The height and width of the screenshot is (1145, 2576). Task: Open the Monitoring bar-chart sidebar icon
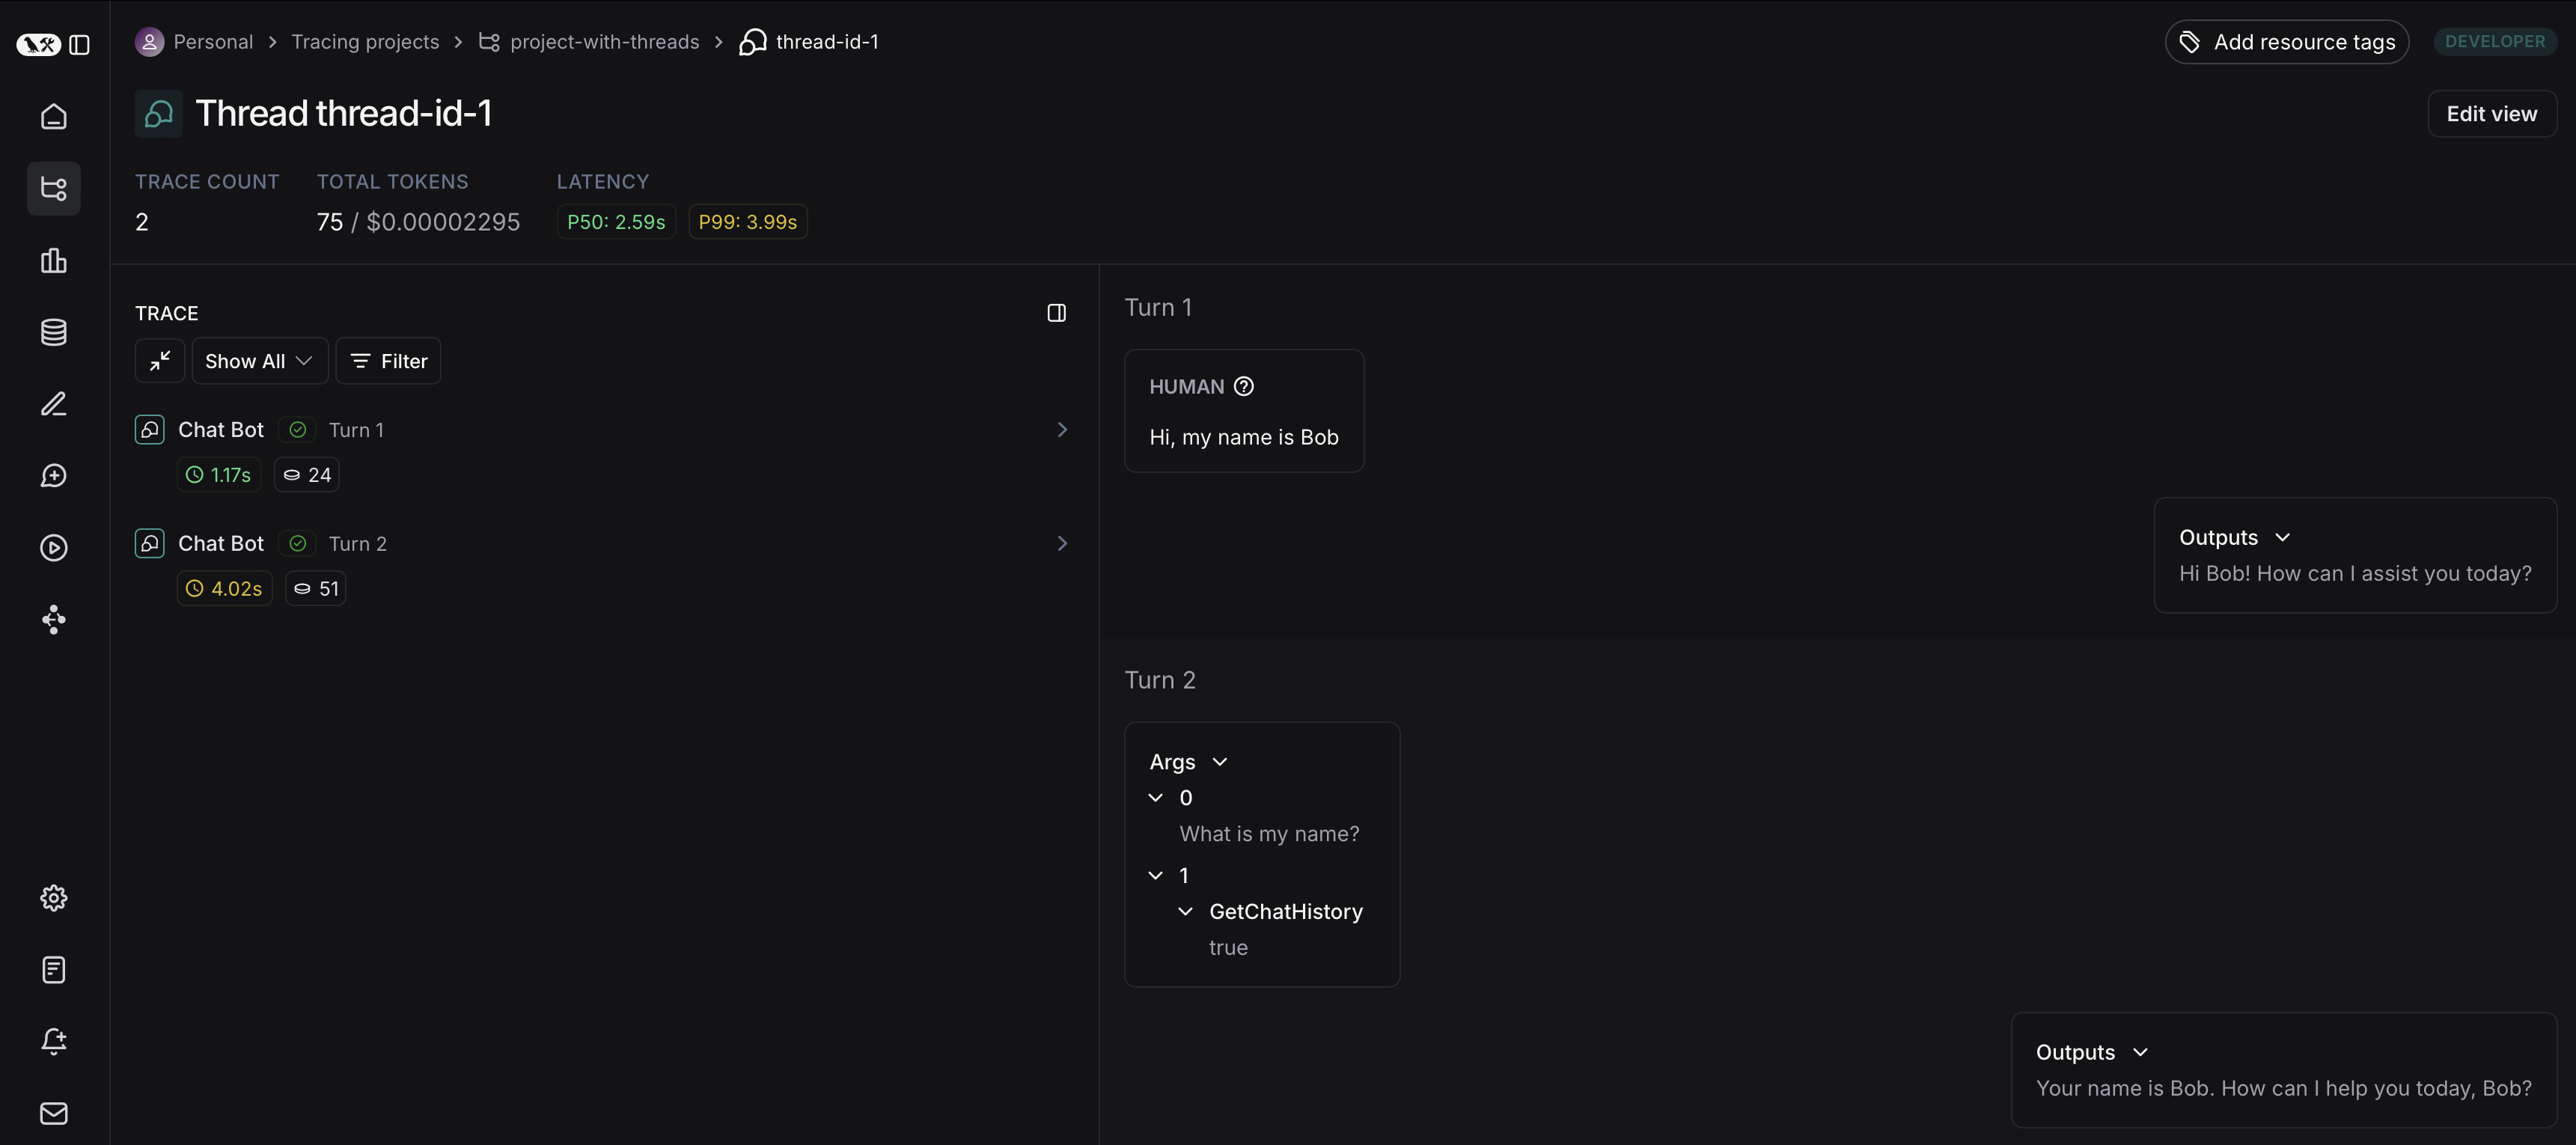[54, 261]
